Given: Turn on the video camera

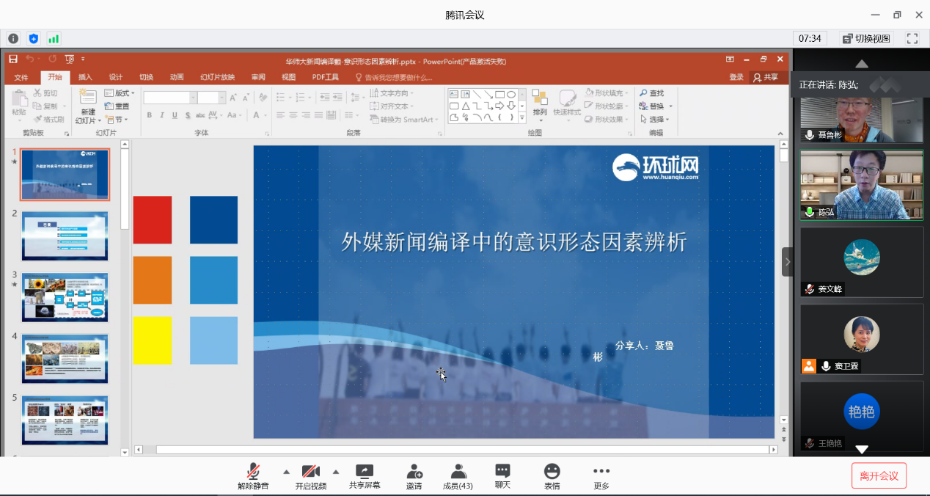Looking at the screenshot, I should click(x=311, y=471).
